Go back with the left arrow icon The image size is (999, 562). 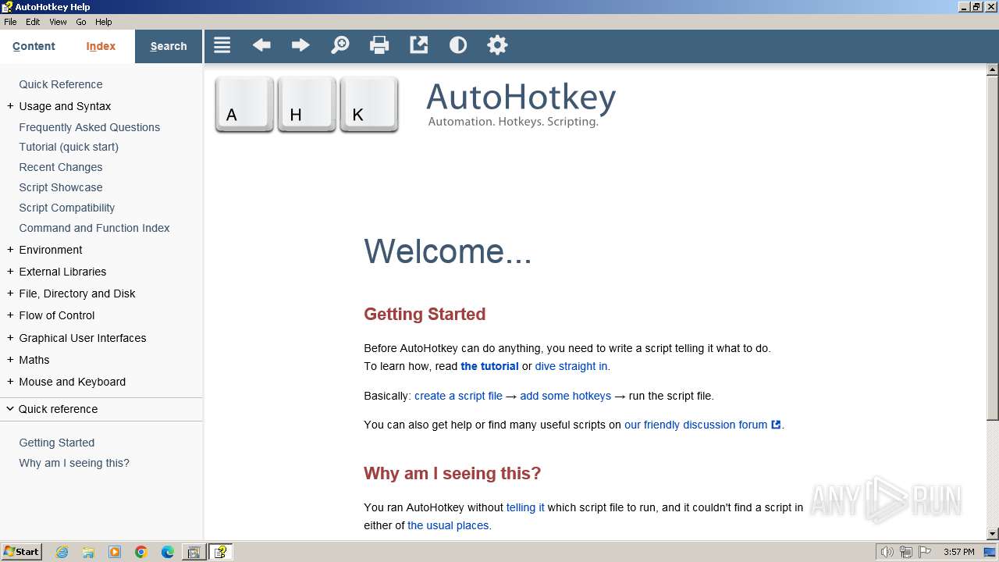(261, 45)
